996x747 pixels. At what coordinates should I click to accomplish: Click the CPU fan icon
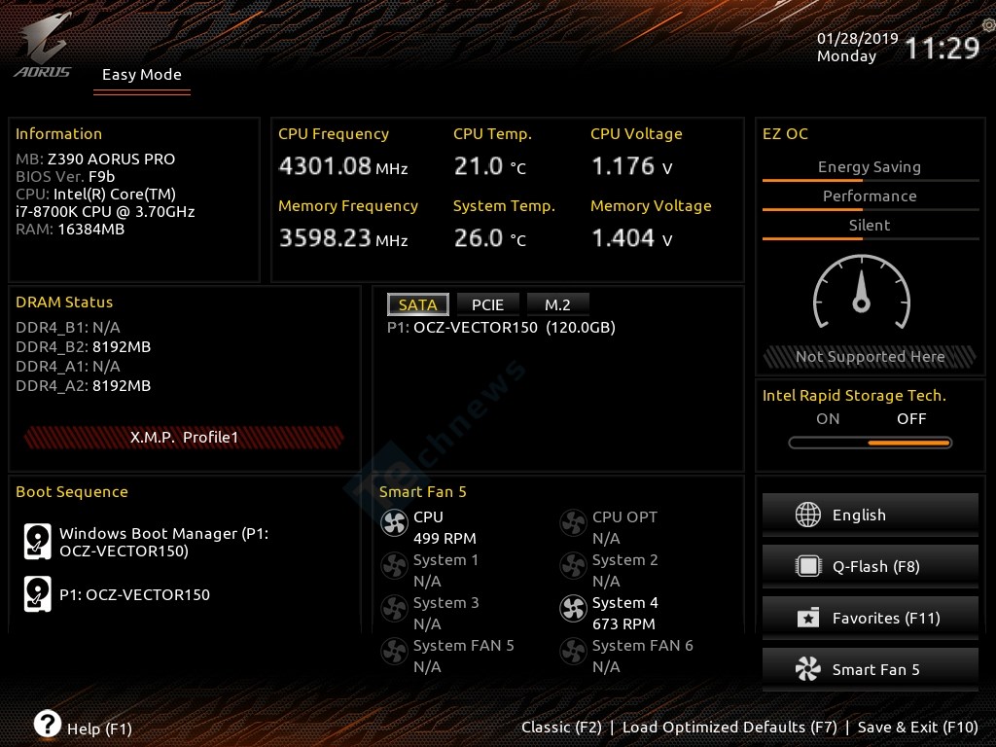pyautogui.click(x=394, y=523)
